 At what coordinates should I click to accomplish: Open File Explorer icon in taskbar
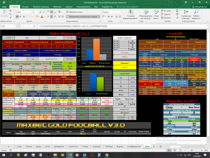coord(55,155)
